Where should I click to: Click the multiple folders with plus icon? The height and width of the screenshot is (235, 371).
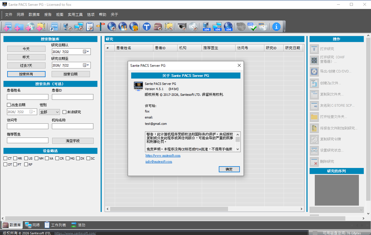pos(41,27)
